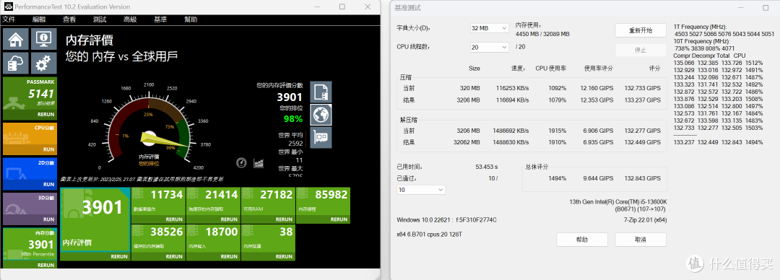Screen dimensions: 780x280
Task: Click the 10T Frequency (MHz) log line
Action: pyautogui.click(x=701, y=41)
